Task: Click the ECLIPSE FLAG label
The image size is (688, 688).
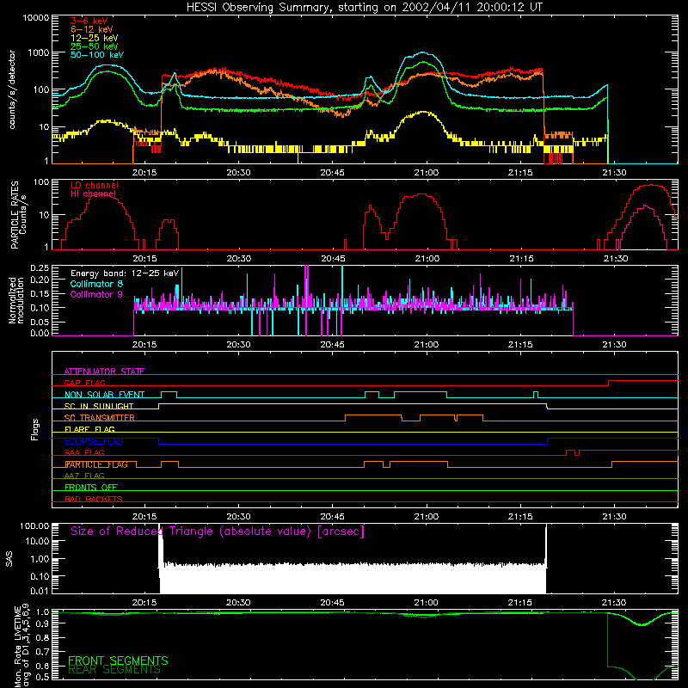Action: [94, 441]
